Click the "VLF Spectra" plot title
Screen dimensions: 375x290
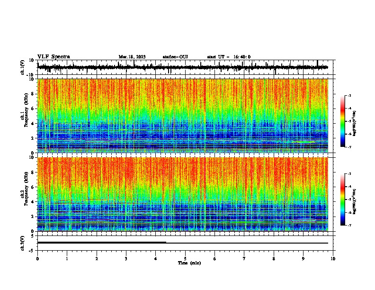point(54,56)
